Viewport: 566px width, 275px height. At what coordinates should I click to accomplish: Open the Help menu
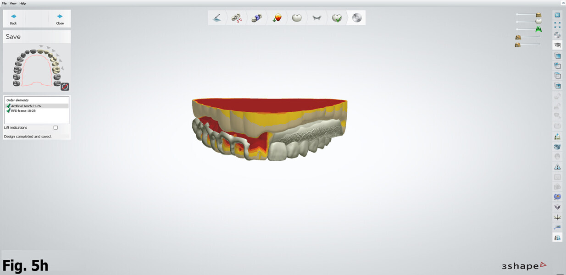pos(22,3)
